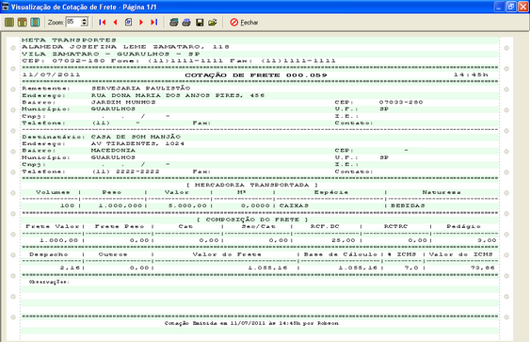Image resolution: width=530 pixels, height=342 pixels.
Task: Click recipient 'CASA DE SOM MANJÃO'
Action: pyautogui.click(x=136, y=137)
